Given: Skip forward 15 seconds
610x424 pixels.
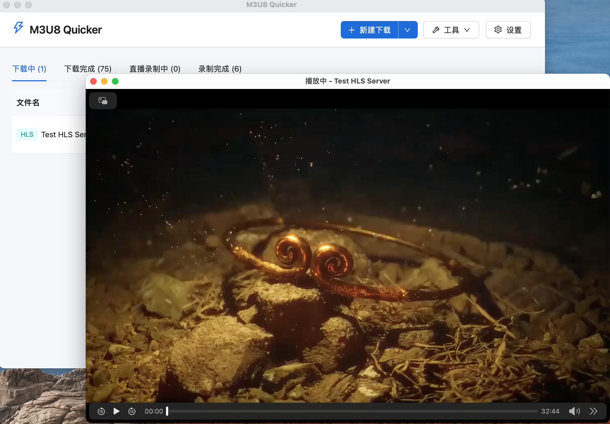Looking at the screenshot, I should click(132, 411).
